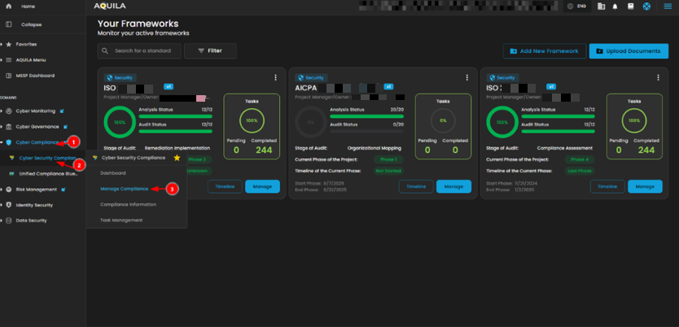This screenshot has height=327, width=679.
Task: Open the AICPA card's three-dot menu
Action: (467, 78)
